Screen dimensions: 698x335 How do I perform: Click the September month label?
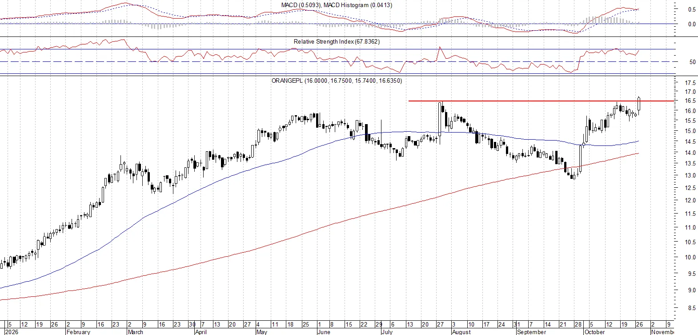(x=531, y=332)
